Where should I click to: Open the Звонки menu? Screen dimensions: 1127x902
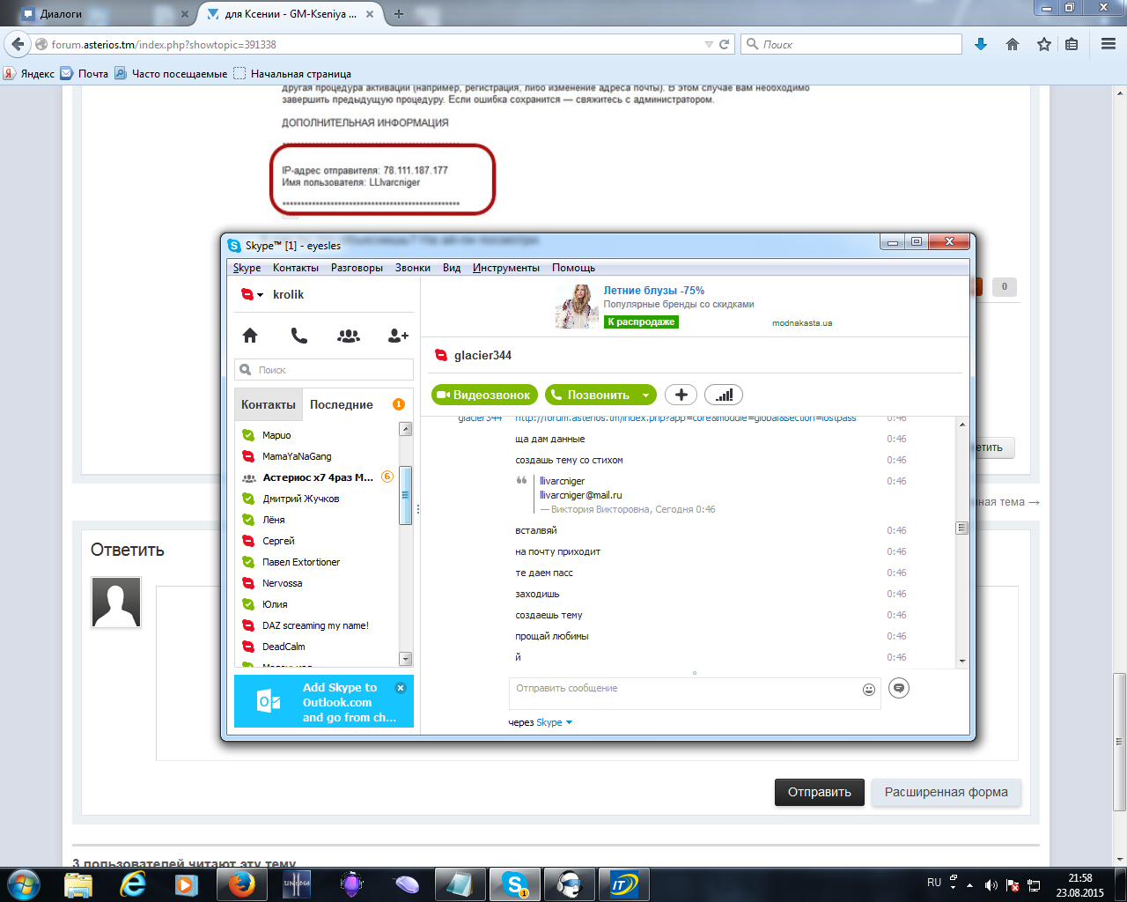pos(413,268)
